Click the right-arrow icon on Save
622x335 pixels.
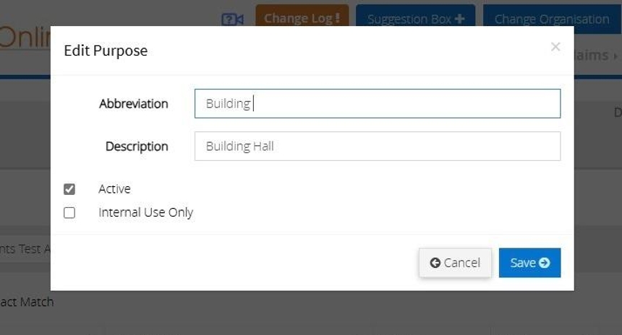[545, 263]
